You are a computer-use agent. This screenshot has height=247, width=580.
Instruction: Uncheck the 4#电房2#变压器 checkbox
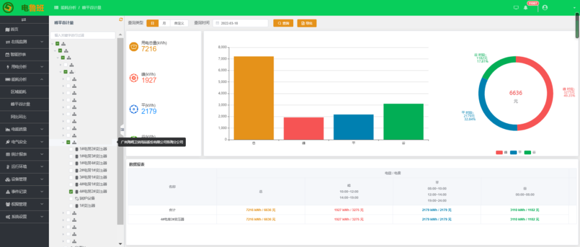pyautogui.click(x=71, y=191)
